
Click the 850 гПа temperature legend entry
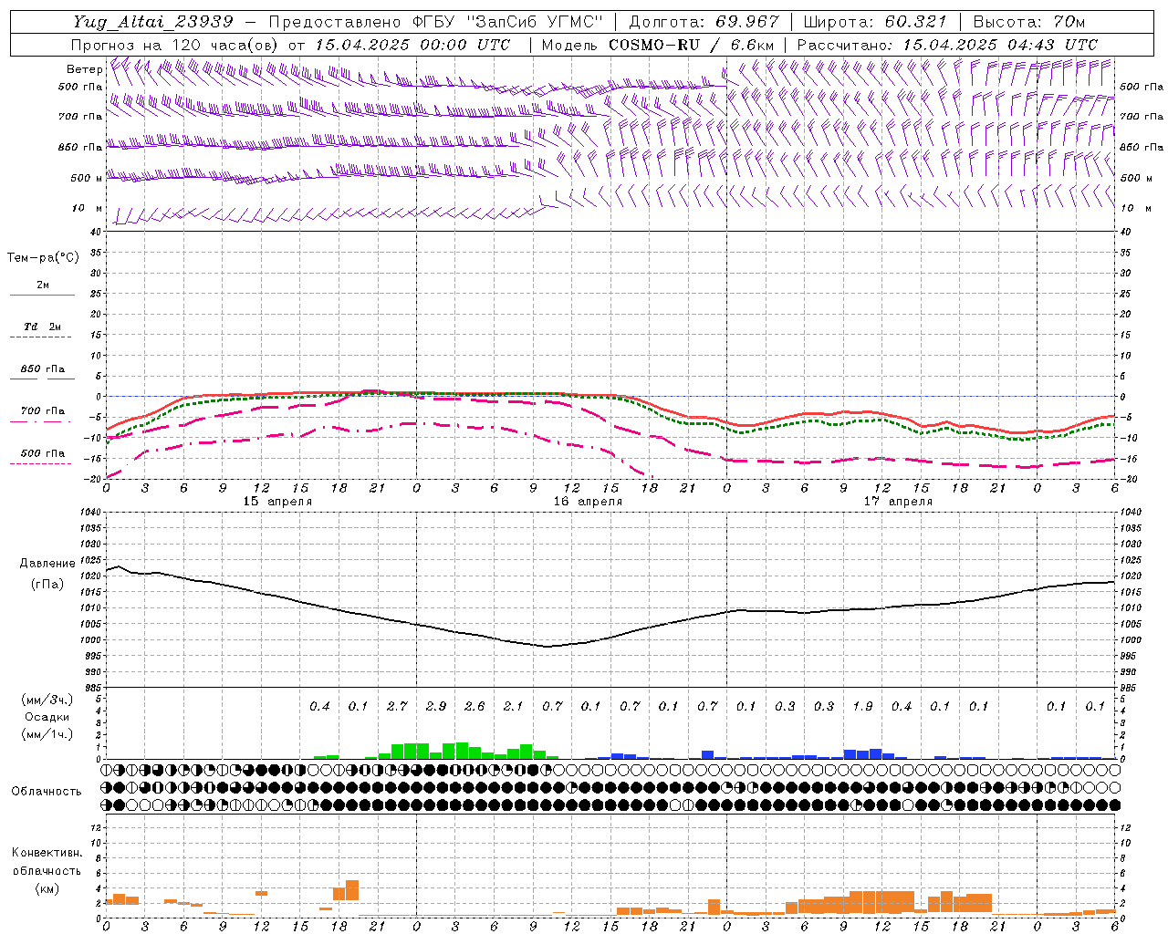coord(43,369)
